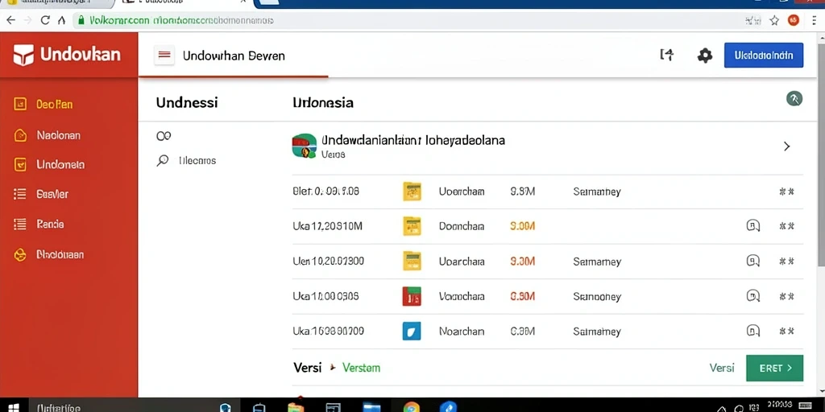Click the Ulecnros search text
The image size is (825, 412).
(x=197, y=160)
